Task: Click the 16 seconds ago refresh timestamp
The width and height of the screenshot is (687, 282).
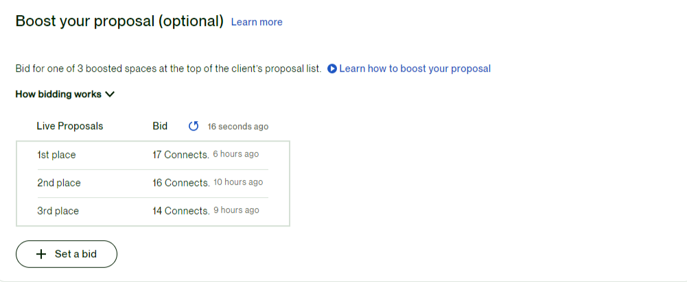Action: [x=237, y=127]
